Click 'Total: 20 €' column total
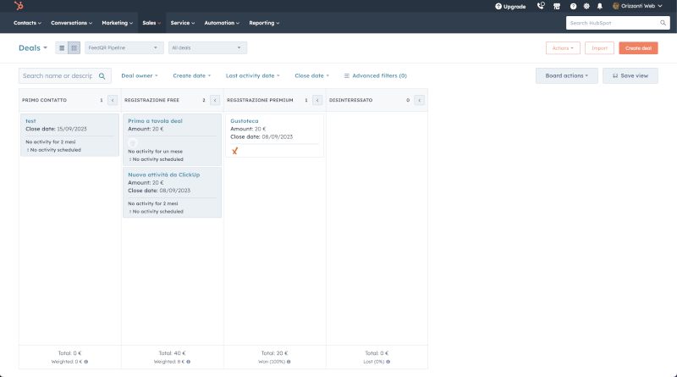This screenshot has width=677, height=377. pyautogui.click(x=274, y=353)
